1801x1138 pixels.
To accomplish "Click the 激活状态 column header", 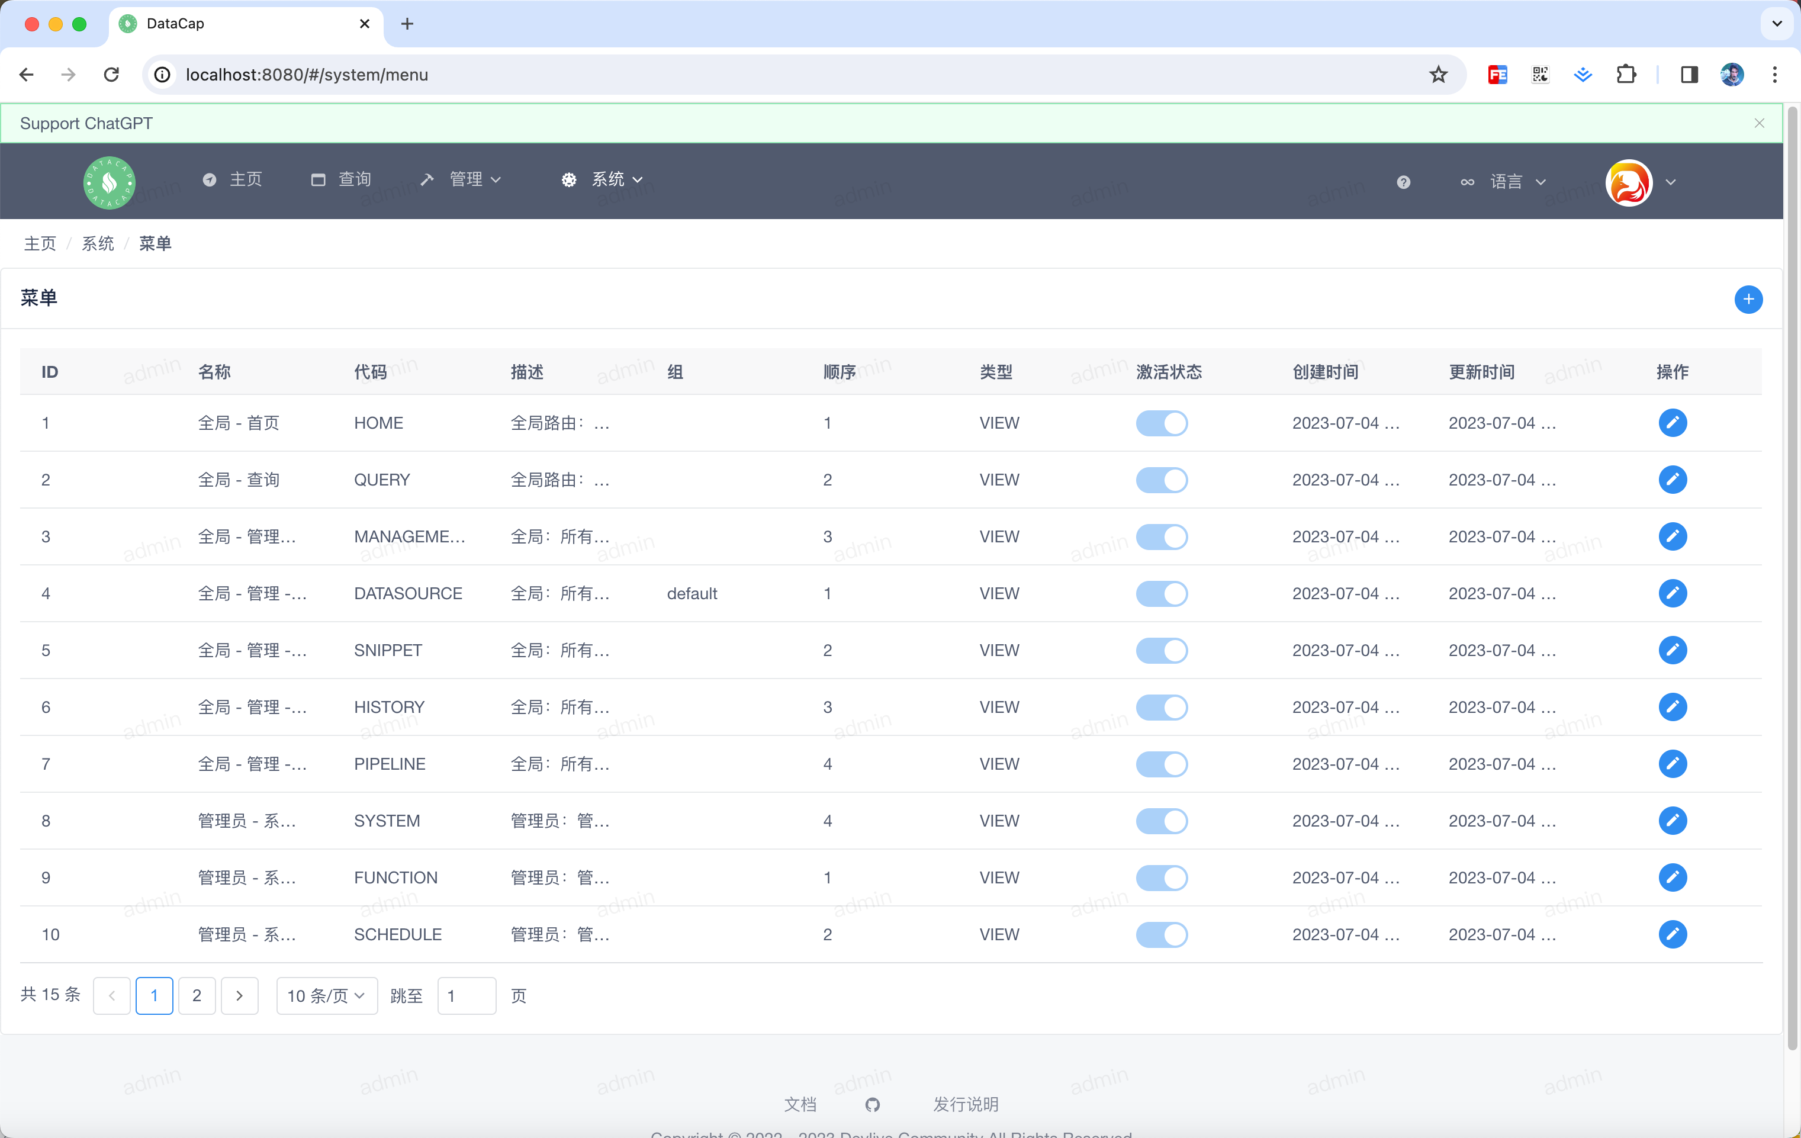I will [x=1169, y=372].
